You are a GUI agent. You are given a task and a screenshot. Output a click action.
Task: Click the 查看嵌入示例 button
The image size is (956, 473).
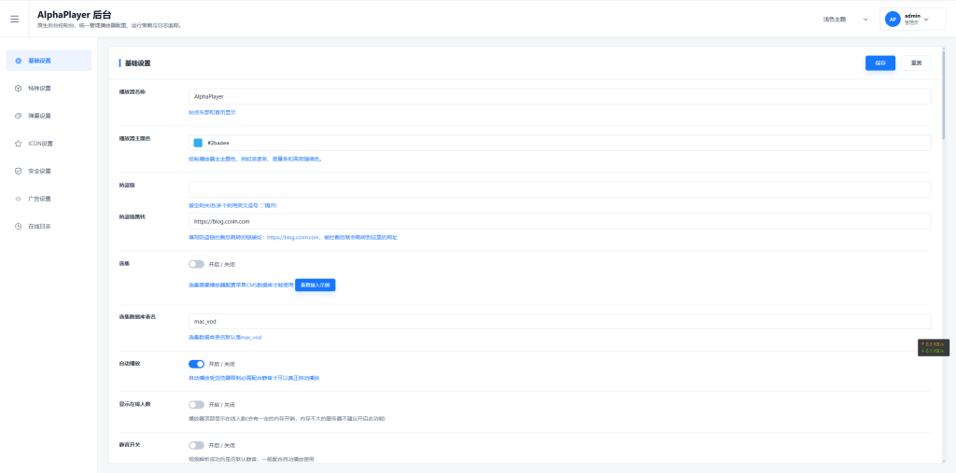point(316,285)
